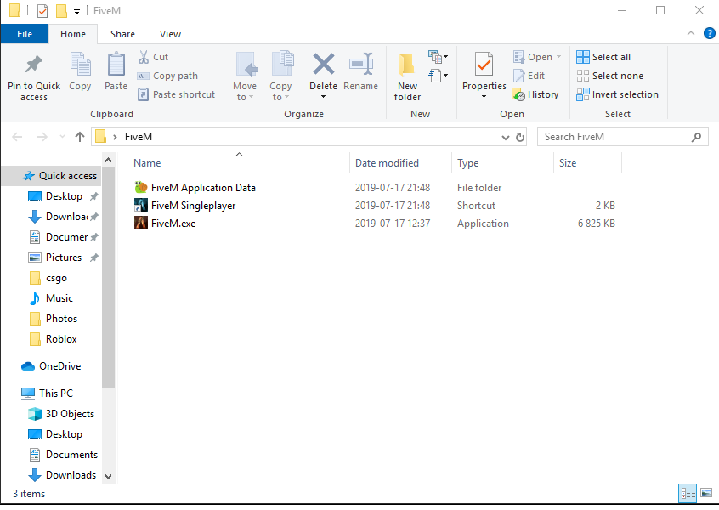Switch to details view layout in status bar
Image resolution: width=719 pixels, height=510 pixels.
[x=688, y=493]
